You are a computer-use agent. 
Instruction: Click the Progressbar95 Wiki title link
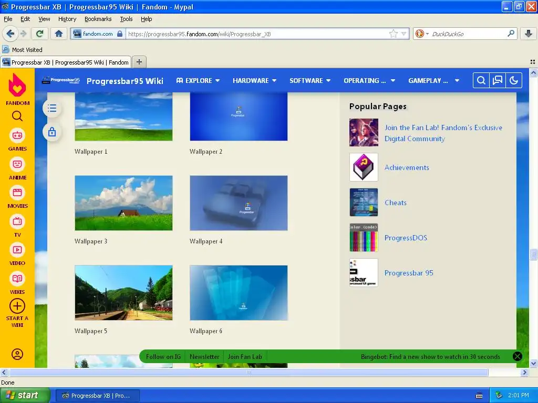coord(125,81)
